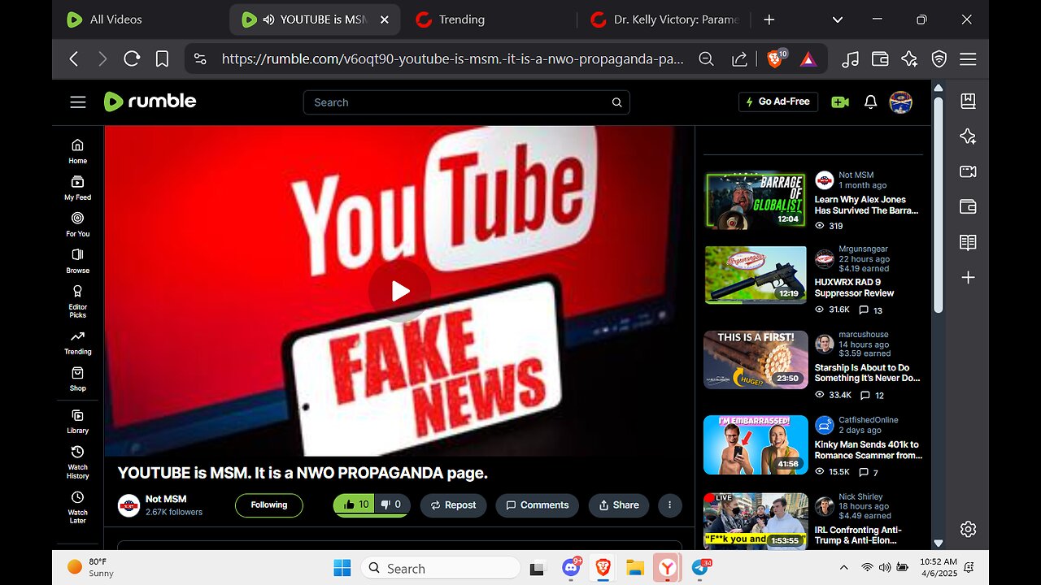Open the Telegram taskbar icon

[700, 568]
